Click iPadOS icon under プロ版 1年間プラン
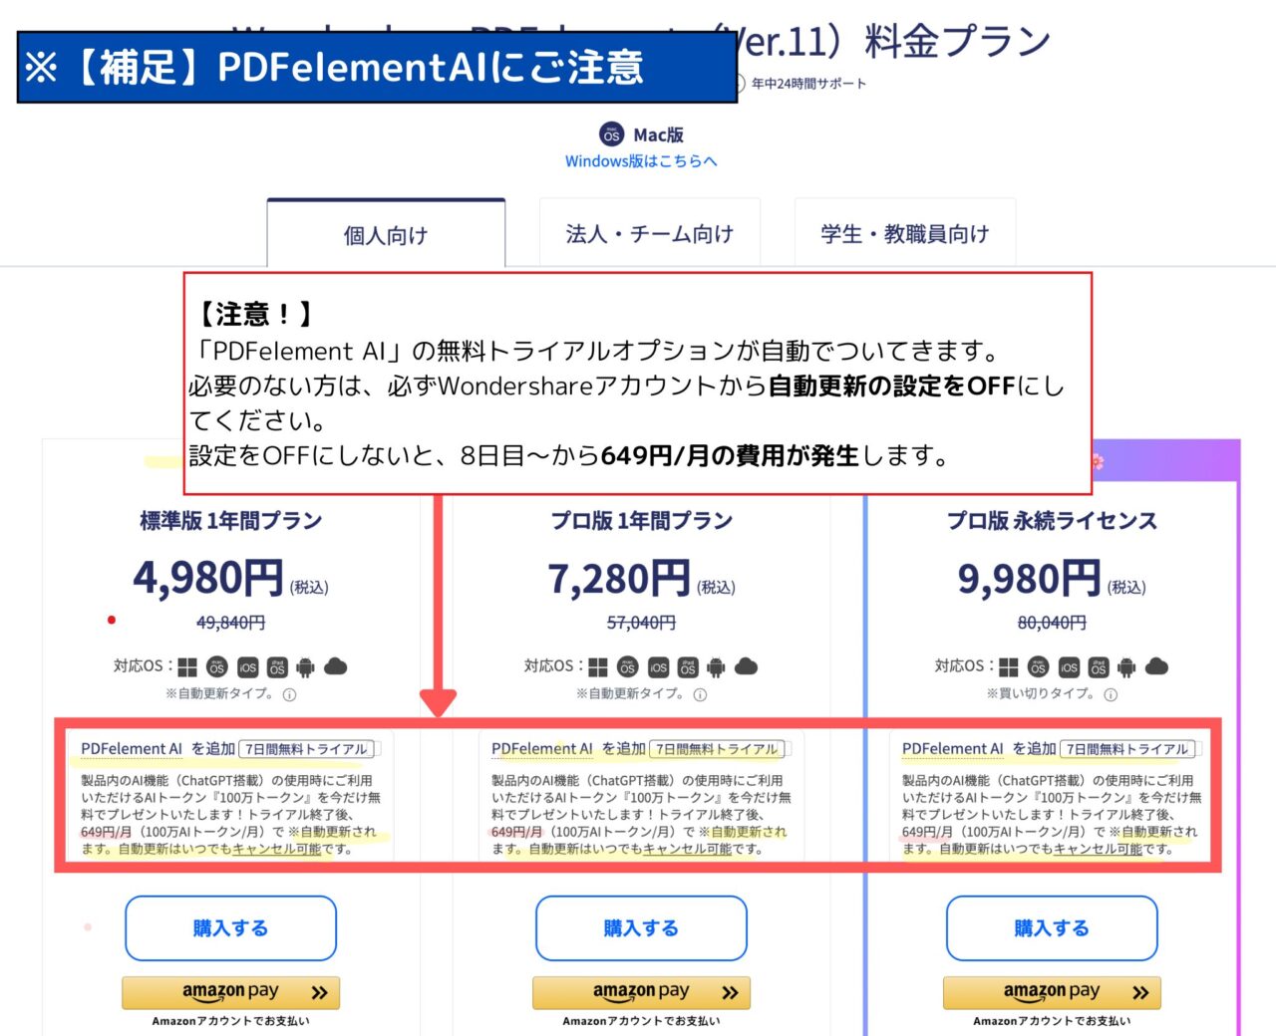This screenshot has height=1036, width=1276. pyautogui.click(x=688, y=667)
